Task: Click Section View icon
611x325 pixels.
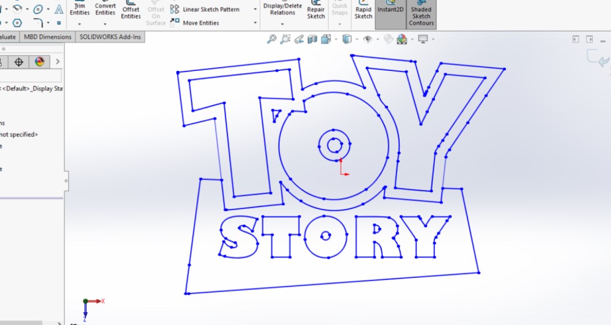Action: [x=312, y=39]
